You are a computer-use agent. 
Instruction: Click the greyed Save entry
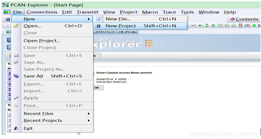(52, 55)
